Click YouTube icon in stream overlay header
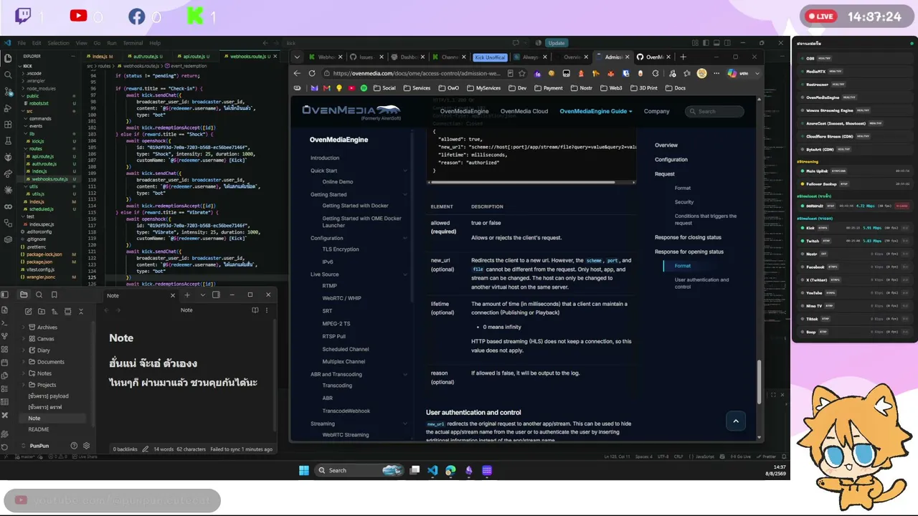Image resolution: width=918 pixels, height=516 pixels. (x=78, y=16)
